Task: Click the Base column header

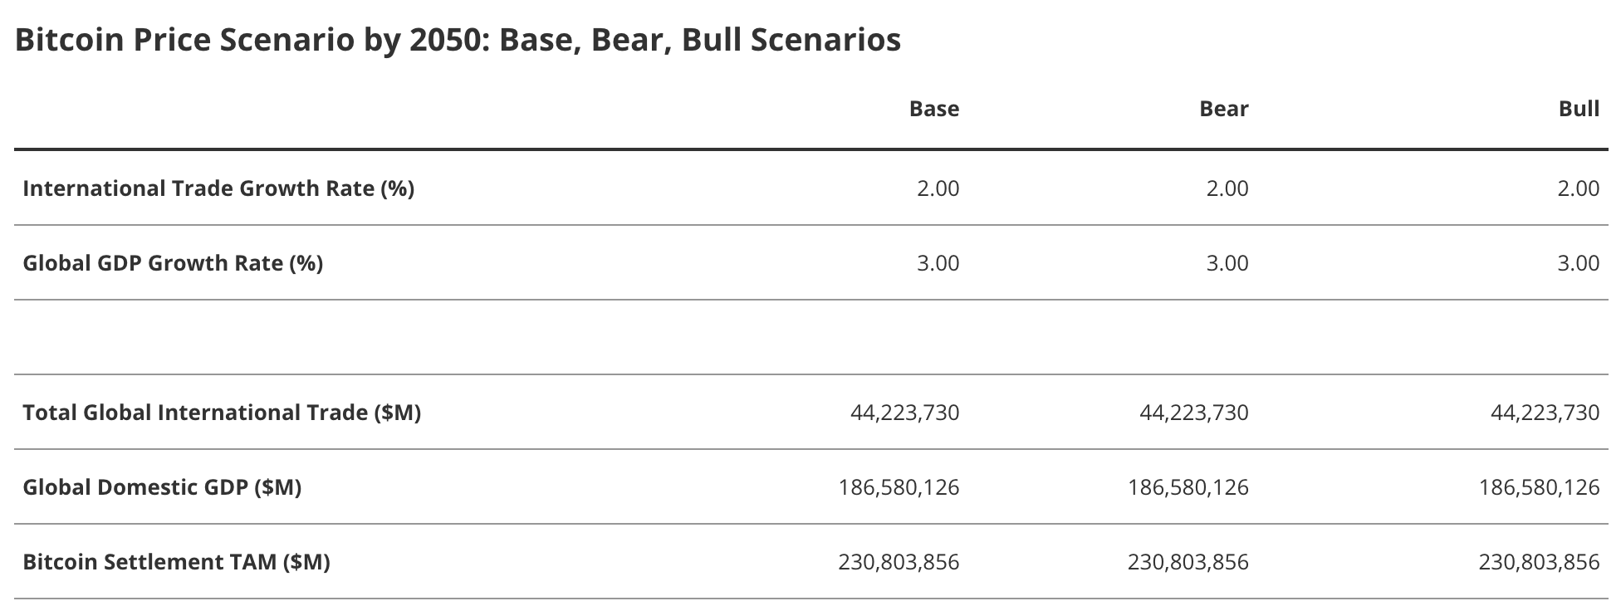Action: [934, 109]
